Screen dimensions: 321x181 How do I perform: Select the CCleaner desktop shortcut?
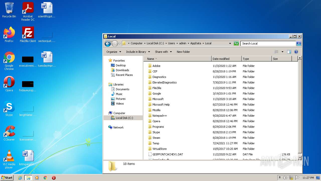coord(9,133)
